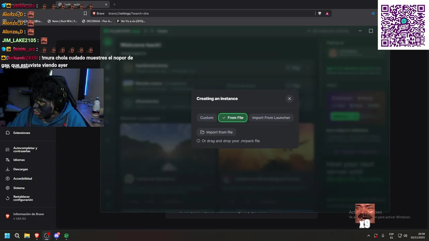The height and width of the screenshot is (241, 429).
Task: Click the Descargas download icon
Action: pyautogui.click(x=7, y=169)
